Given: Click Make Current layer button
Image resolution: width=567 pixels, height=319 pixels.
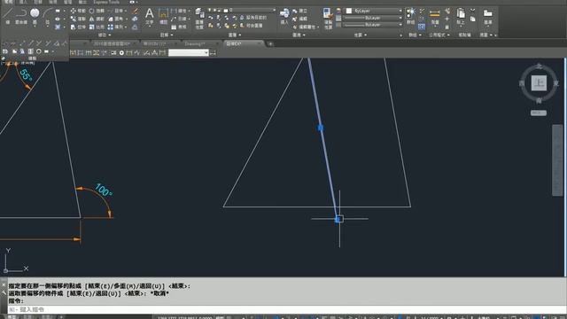Looking at the screenshot, I should (x=252, y=18).
